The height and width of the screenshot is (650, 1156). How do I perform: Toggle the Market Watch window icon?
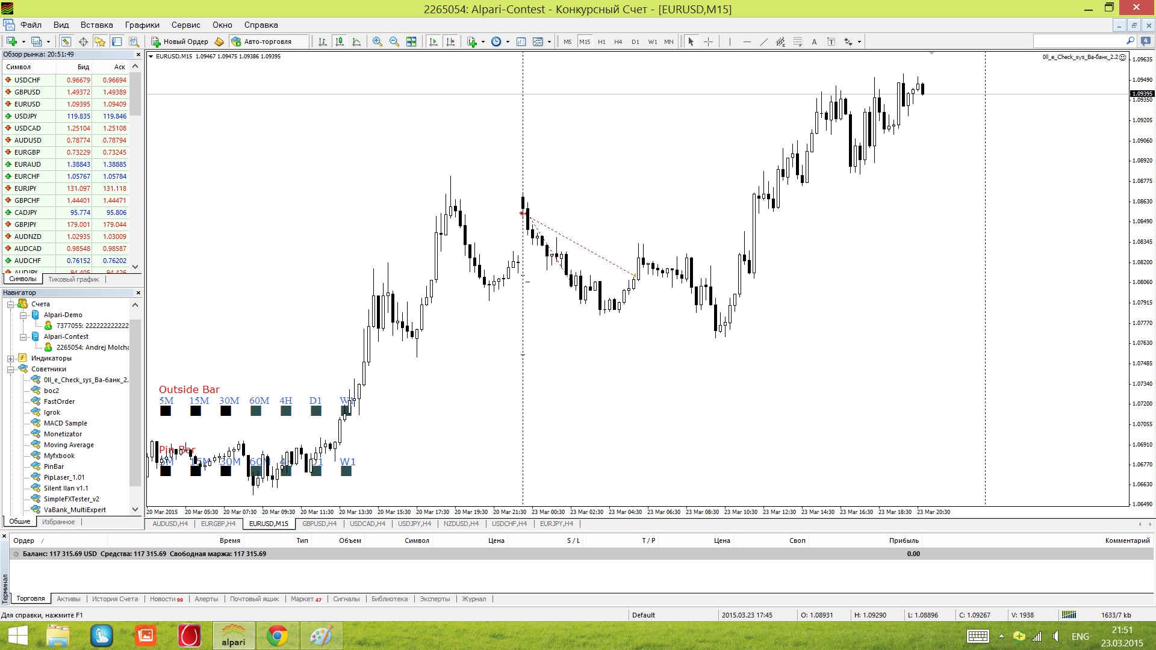point(66,42)
